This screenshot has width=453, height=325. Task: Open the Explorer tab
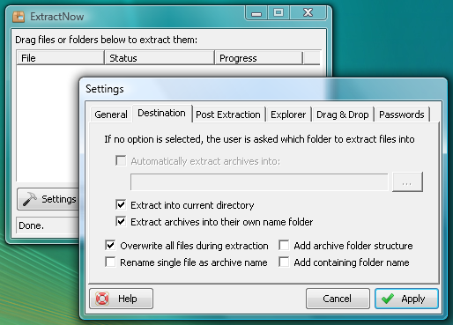288,114
